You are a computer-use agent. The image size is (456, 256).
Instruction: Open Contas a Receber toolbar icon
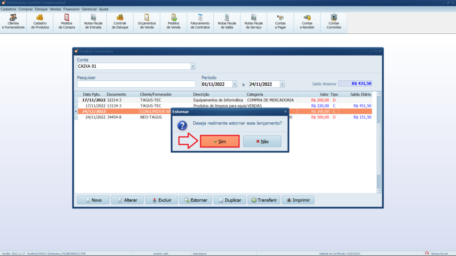[x=307, y=21]
